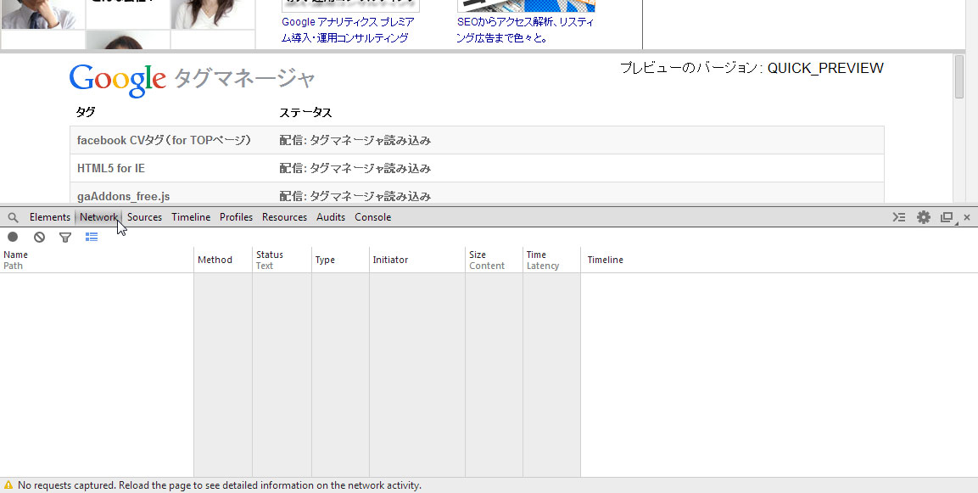
Task: Click the Google タグマネージャ logo
Action: tap(192, 80)
